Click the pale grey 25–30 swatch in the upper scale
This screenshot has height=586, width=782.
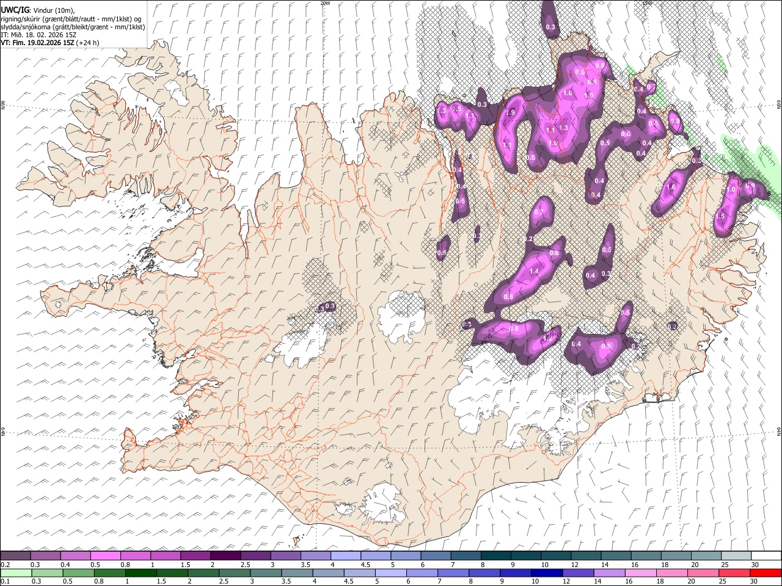coord(736,556)
